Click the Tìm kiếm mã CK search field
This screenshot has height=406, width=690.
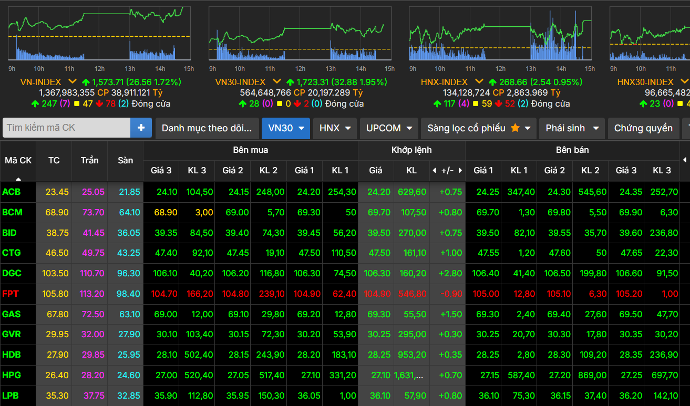pyautogui.click(x=66, y=128)
